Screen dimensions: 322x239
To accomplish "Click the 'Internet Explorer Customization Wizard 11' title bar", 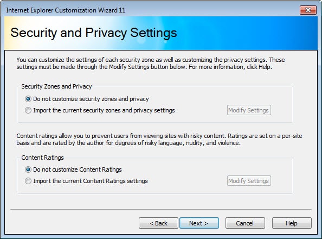I will (66, 10).
